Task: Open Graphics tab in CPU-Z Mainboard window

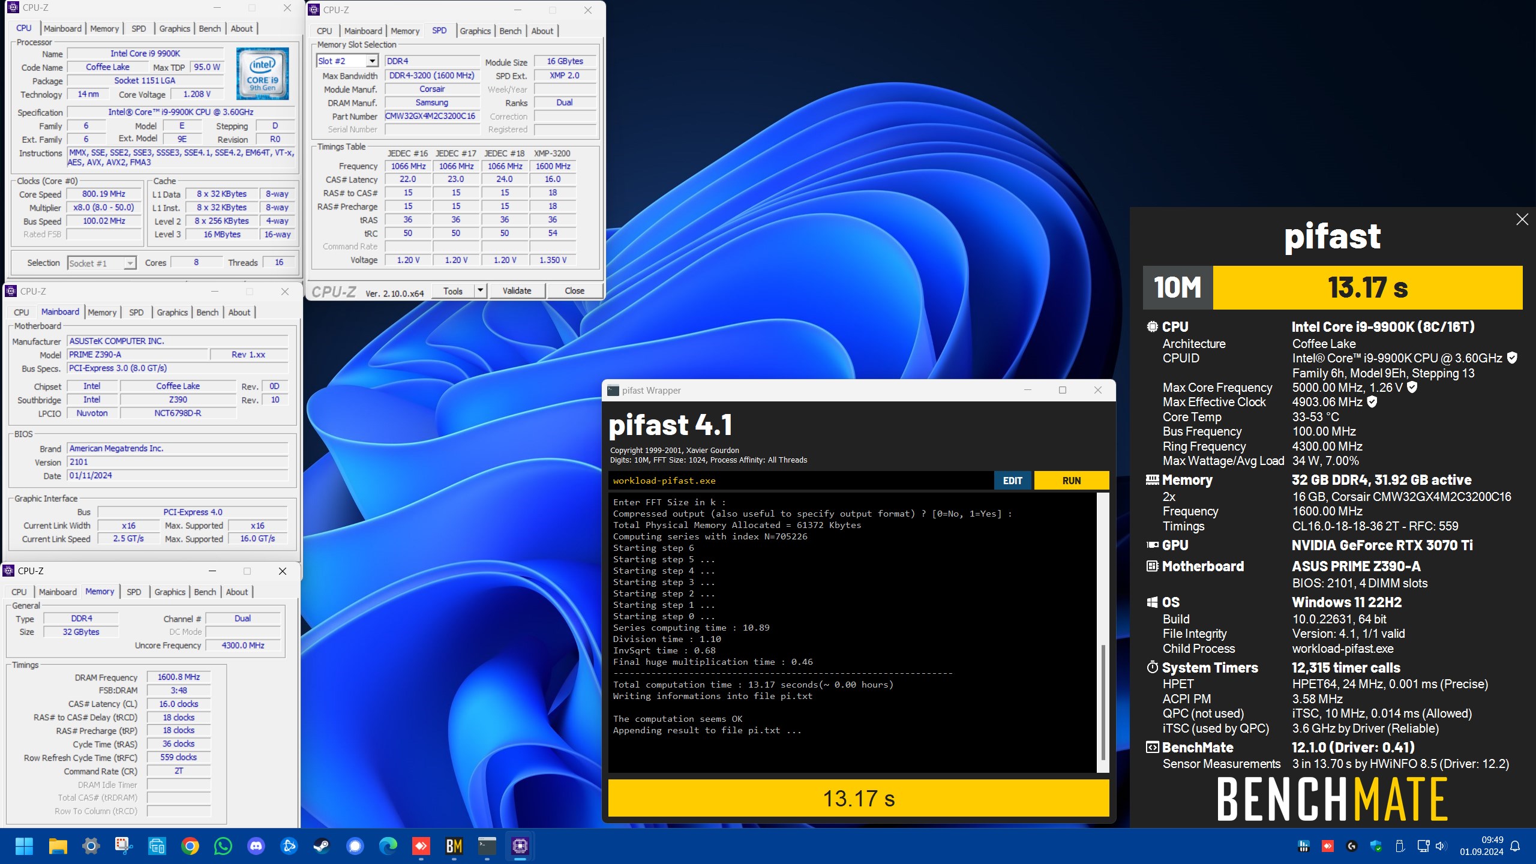Action: (172, 313)
